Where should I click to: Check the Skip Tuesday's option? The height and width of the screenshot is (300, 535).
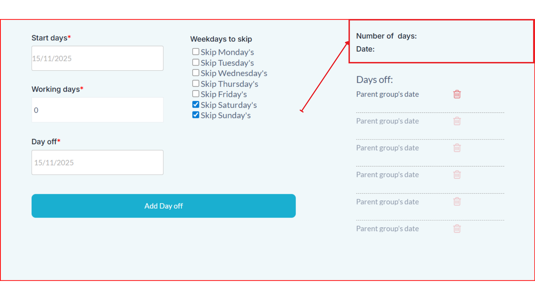click(x=196, y=62)
